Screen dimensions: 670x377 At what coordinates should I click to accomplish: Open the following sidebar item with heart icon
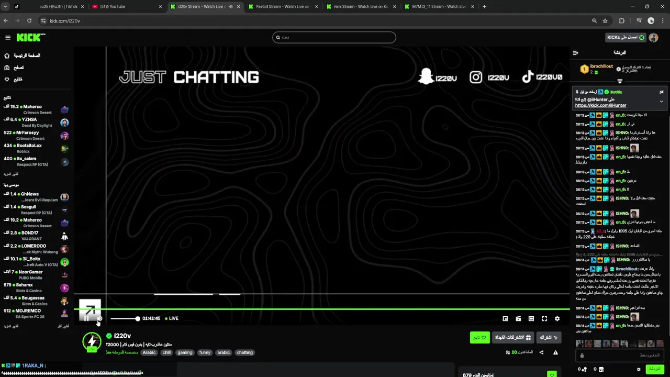(13, 79)
